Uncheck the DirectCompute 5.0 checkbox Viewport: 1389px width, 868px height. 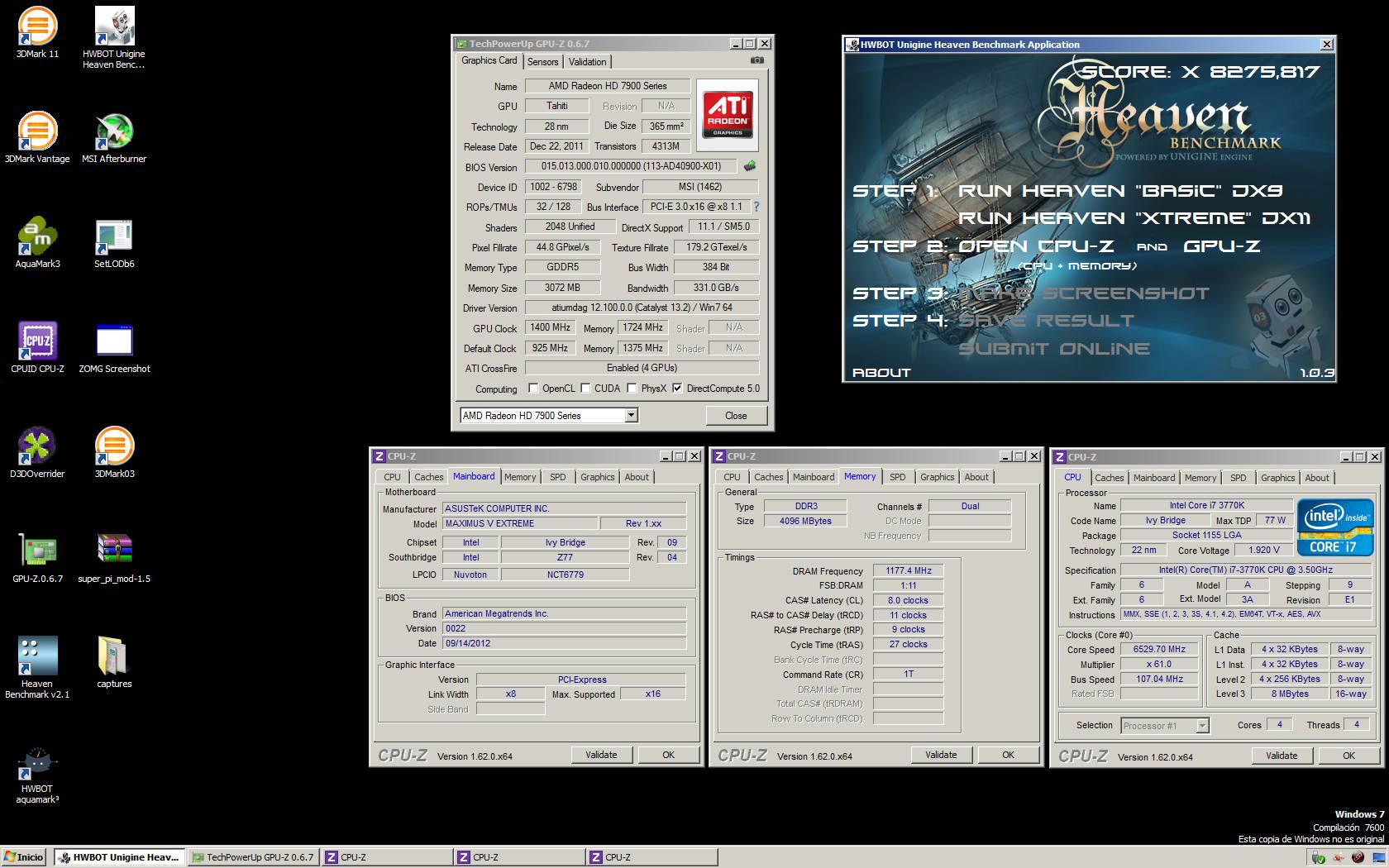(677, 388)
